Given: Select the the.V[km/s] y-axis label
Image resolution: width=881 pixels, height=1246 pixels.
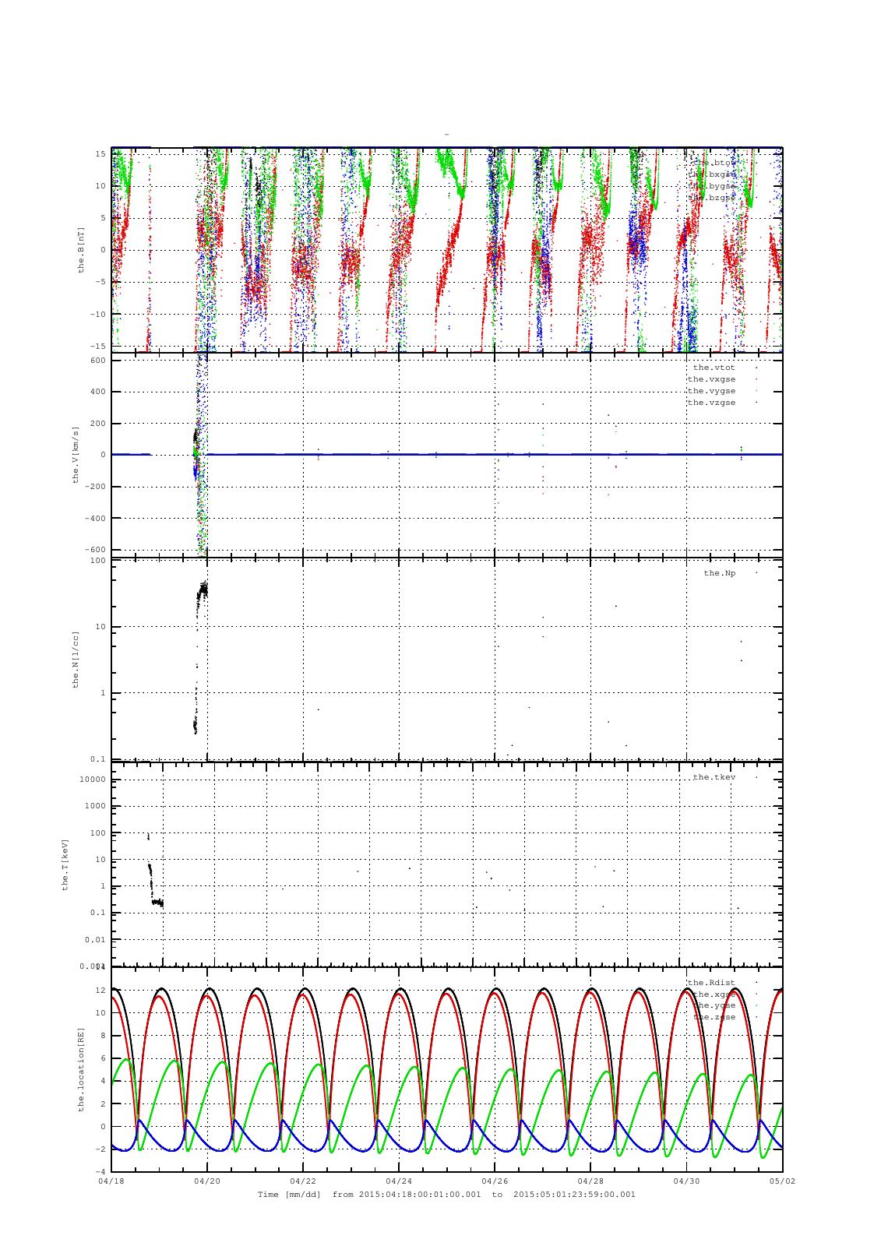Looking at the screenshot, I should coord(76,455).
